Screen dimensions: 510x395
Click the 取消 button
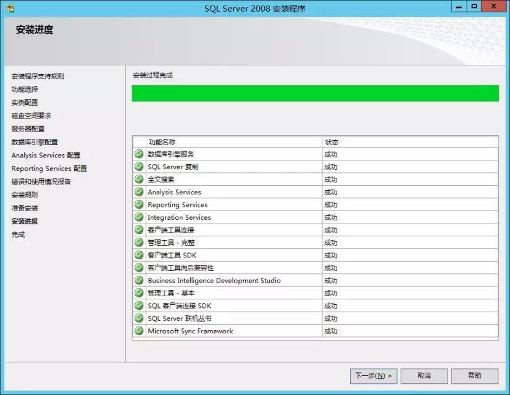[x=424, y=376]
